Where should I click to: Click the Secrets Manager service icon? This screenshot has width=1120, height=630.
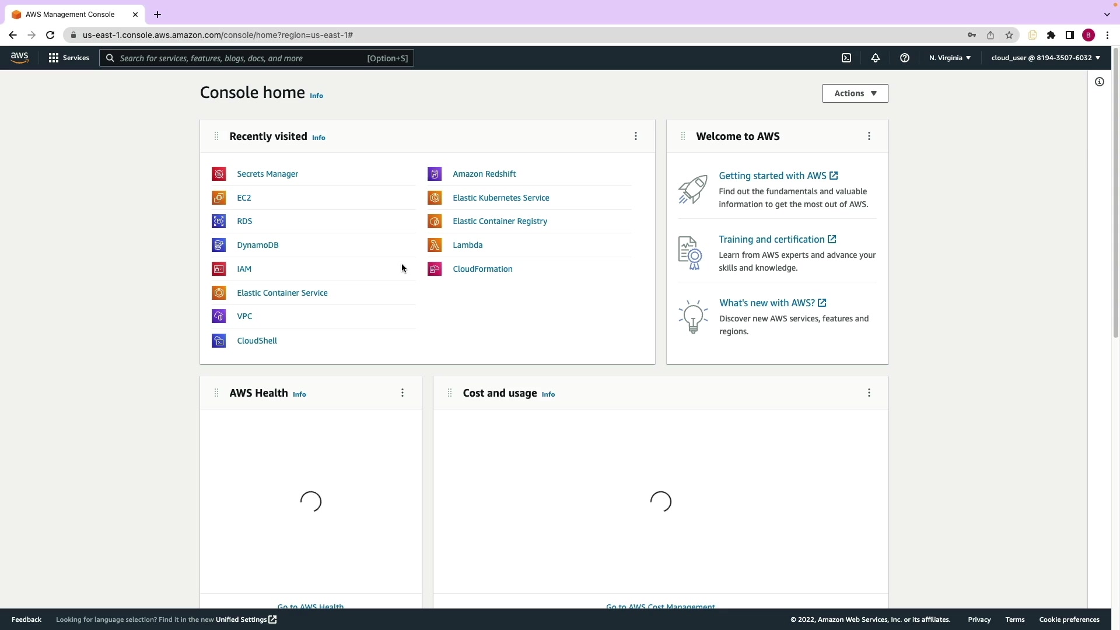[219, 174]
